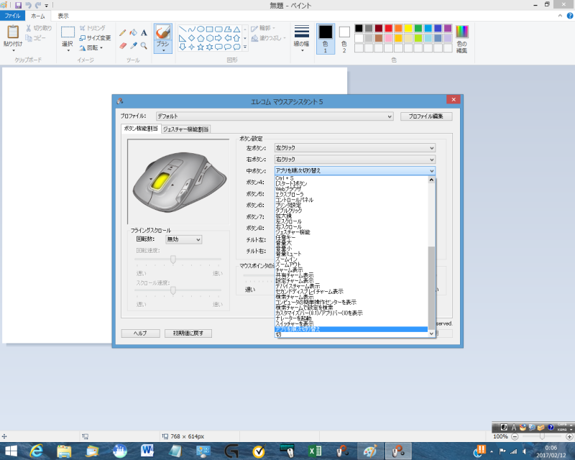Click the Windows Start button
The image size is (575, 460).
(10, 451)
